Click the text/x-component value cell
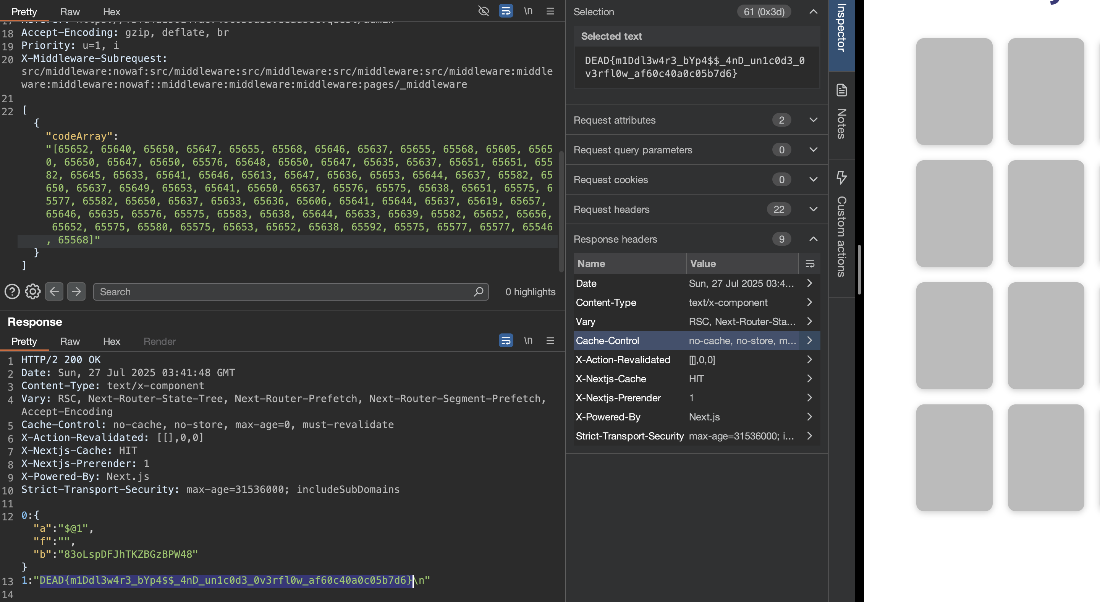Viewport: 1100px width, 602px height. click(x=742, y=303)
